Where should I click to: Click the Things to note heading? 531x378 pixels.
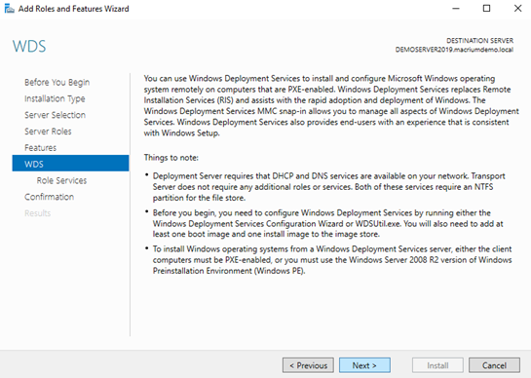(171, 158)
